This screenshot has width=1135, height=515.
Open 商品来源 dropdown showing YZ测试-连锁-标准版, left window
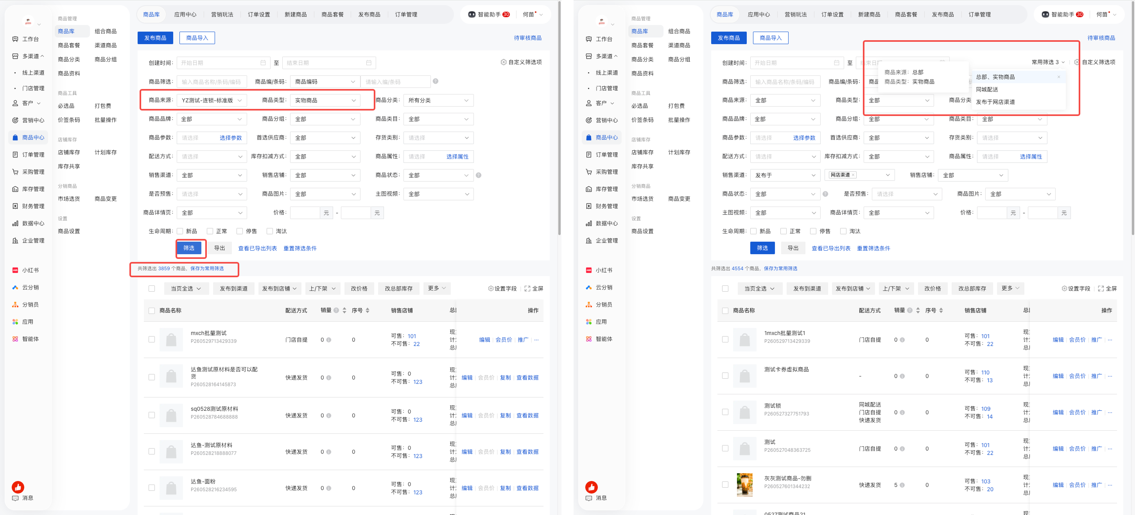tap(212, 100)
